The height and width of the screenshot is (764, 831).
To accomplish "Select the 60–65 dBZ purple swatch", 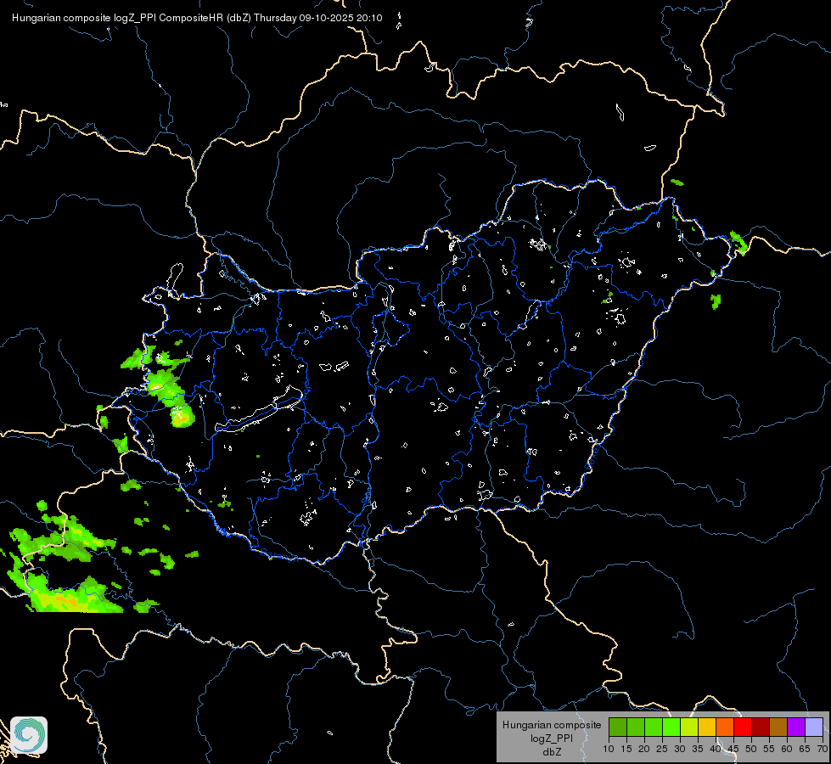I will (796, 727).
